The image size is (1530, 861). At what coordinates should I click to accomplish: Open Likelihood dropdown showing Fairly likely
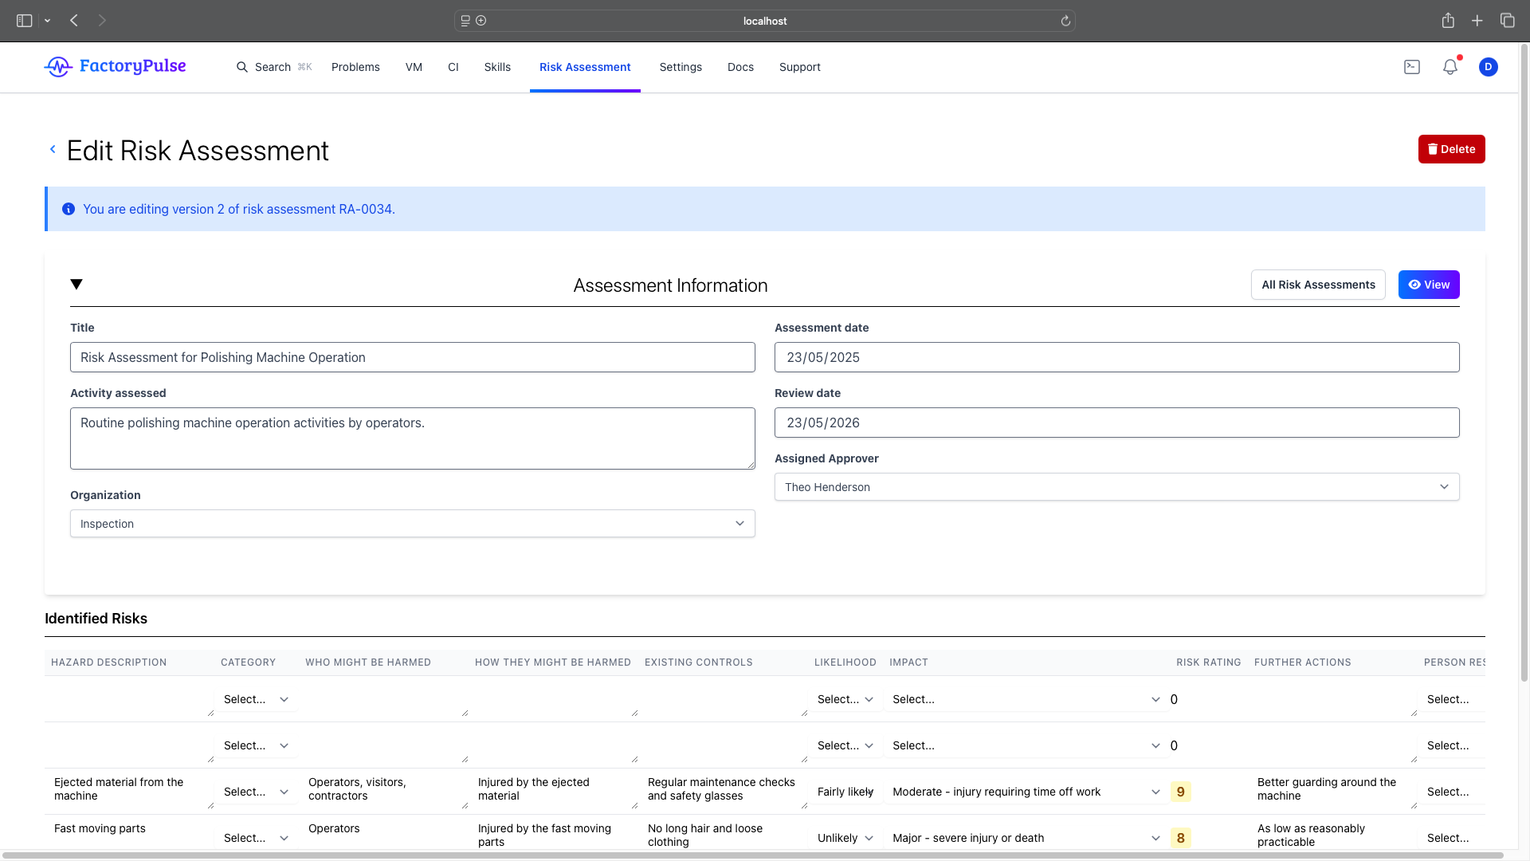click(846, 792)
